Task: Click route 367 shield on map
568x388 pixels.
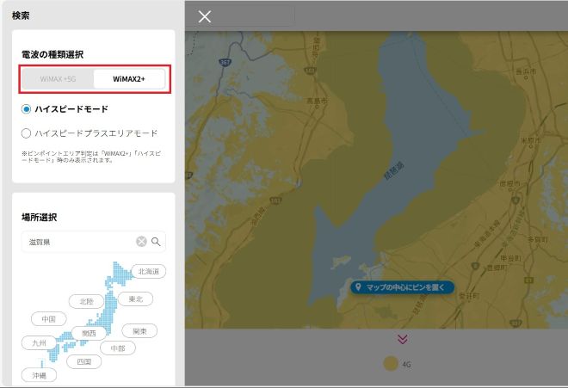Action: pyautogui.click(x=225, y=62)
